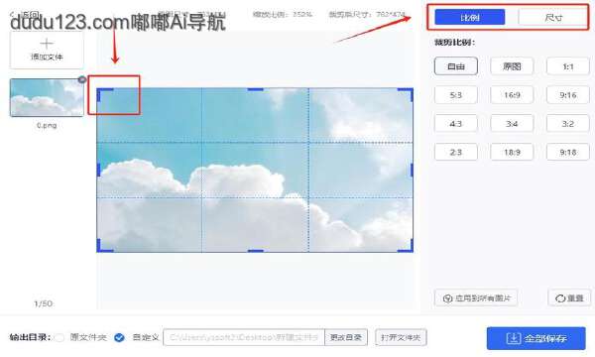Switch to the ratio tab

pos(470,18)
